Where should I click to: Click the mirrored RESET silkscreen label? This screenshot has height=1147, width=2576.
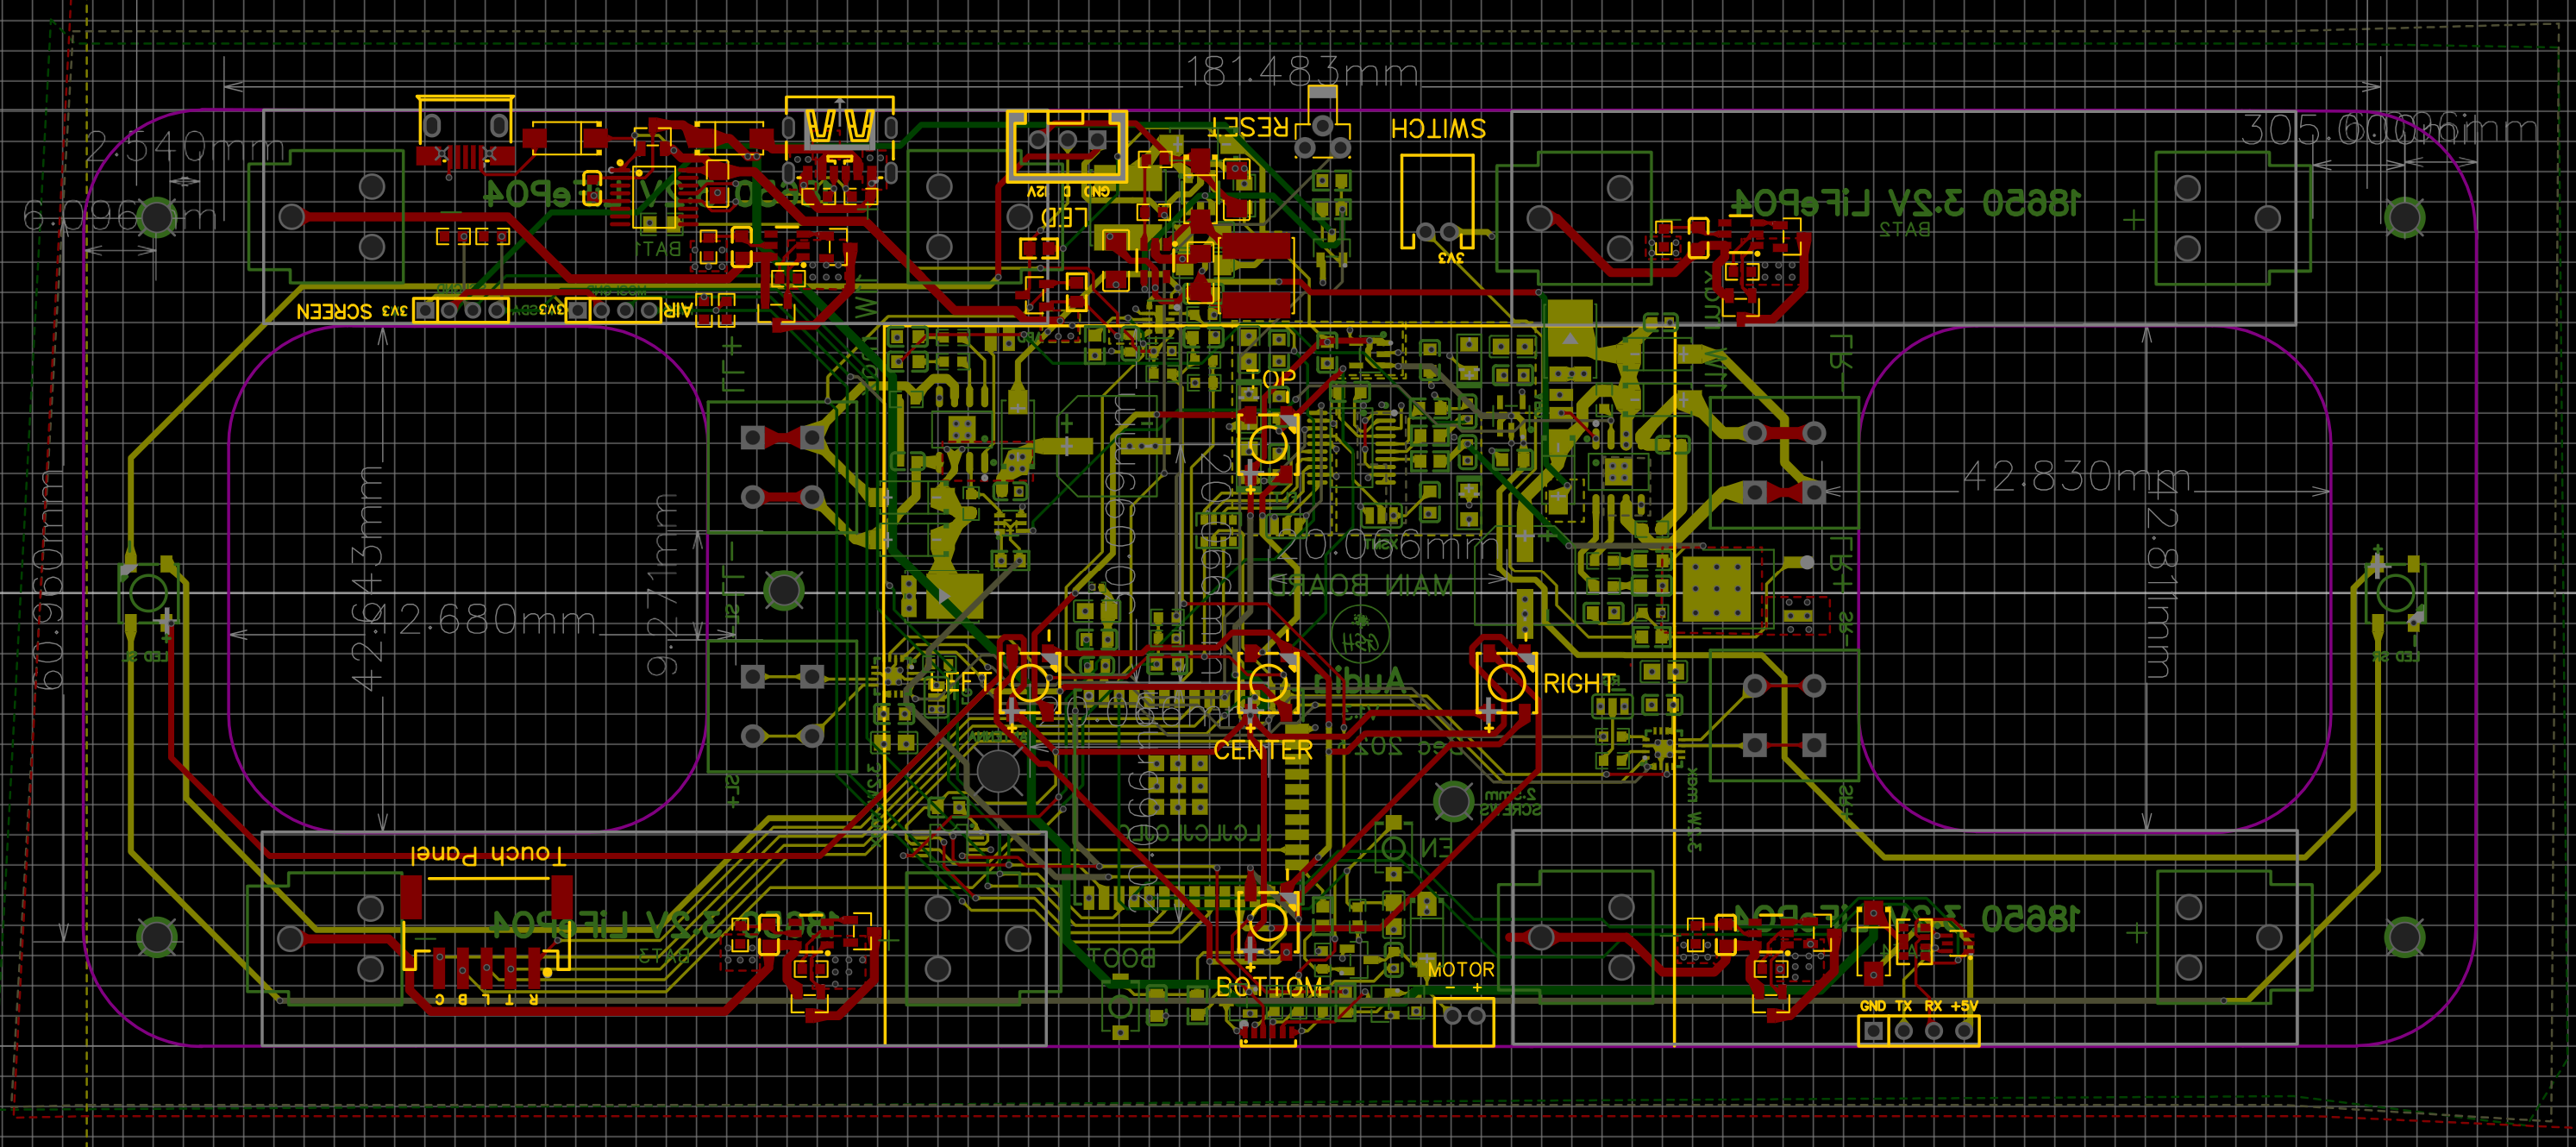click(1248, 127)
